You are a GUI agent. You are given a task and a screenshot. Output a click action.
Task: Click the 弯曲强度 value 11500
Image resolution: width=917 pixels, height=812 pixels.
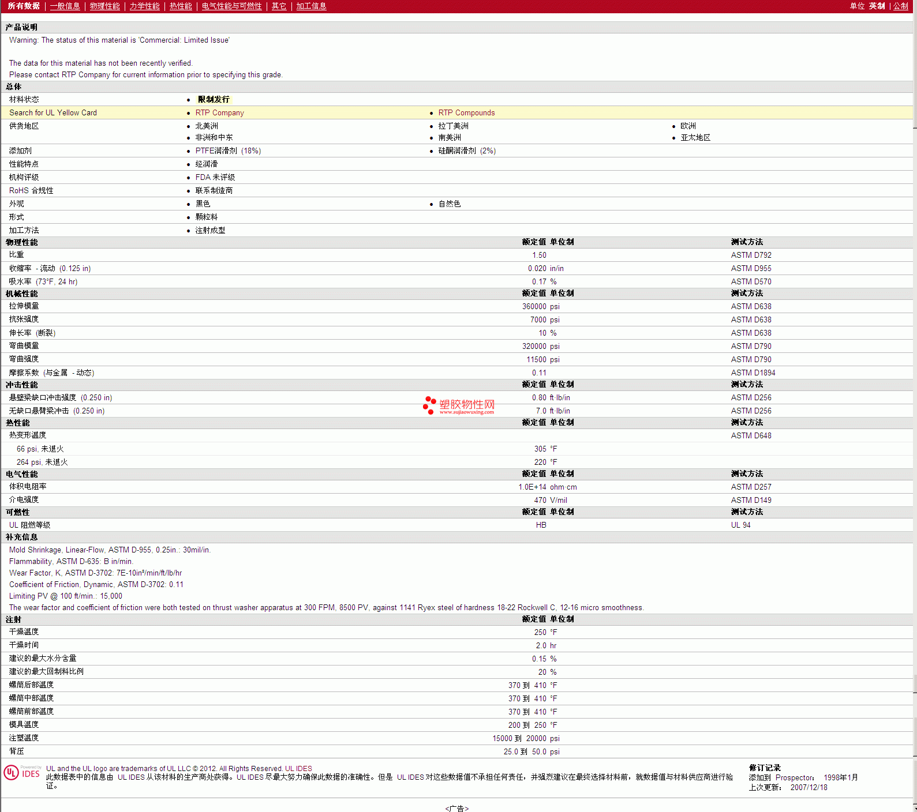click(537, 360)
